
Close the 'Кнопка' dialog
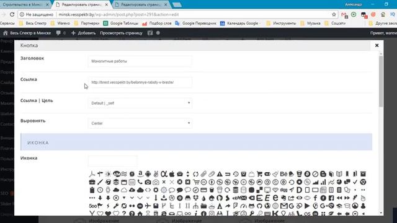(x=377, y=45)
